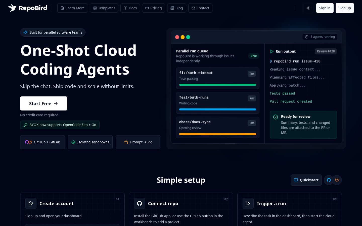Click the user-plus icon on Create account card

[x=31, y=203]
